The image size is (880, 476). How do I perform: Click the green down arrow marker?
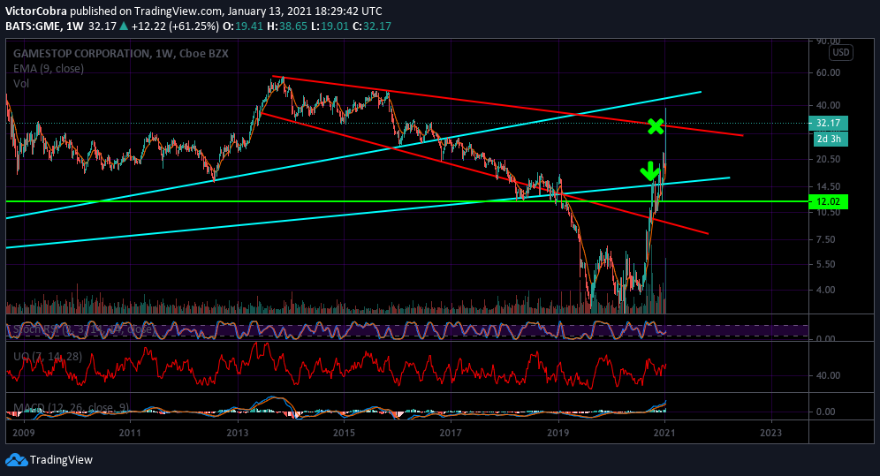650,171
